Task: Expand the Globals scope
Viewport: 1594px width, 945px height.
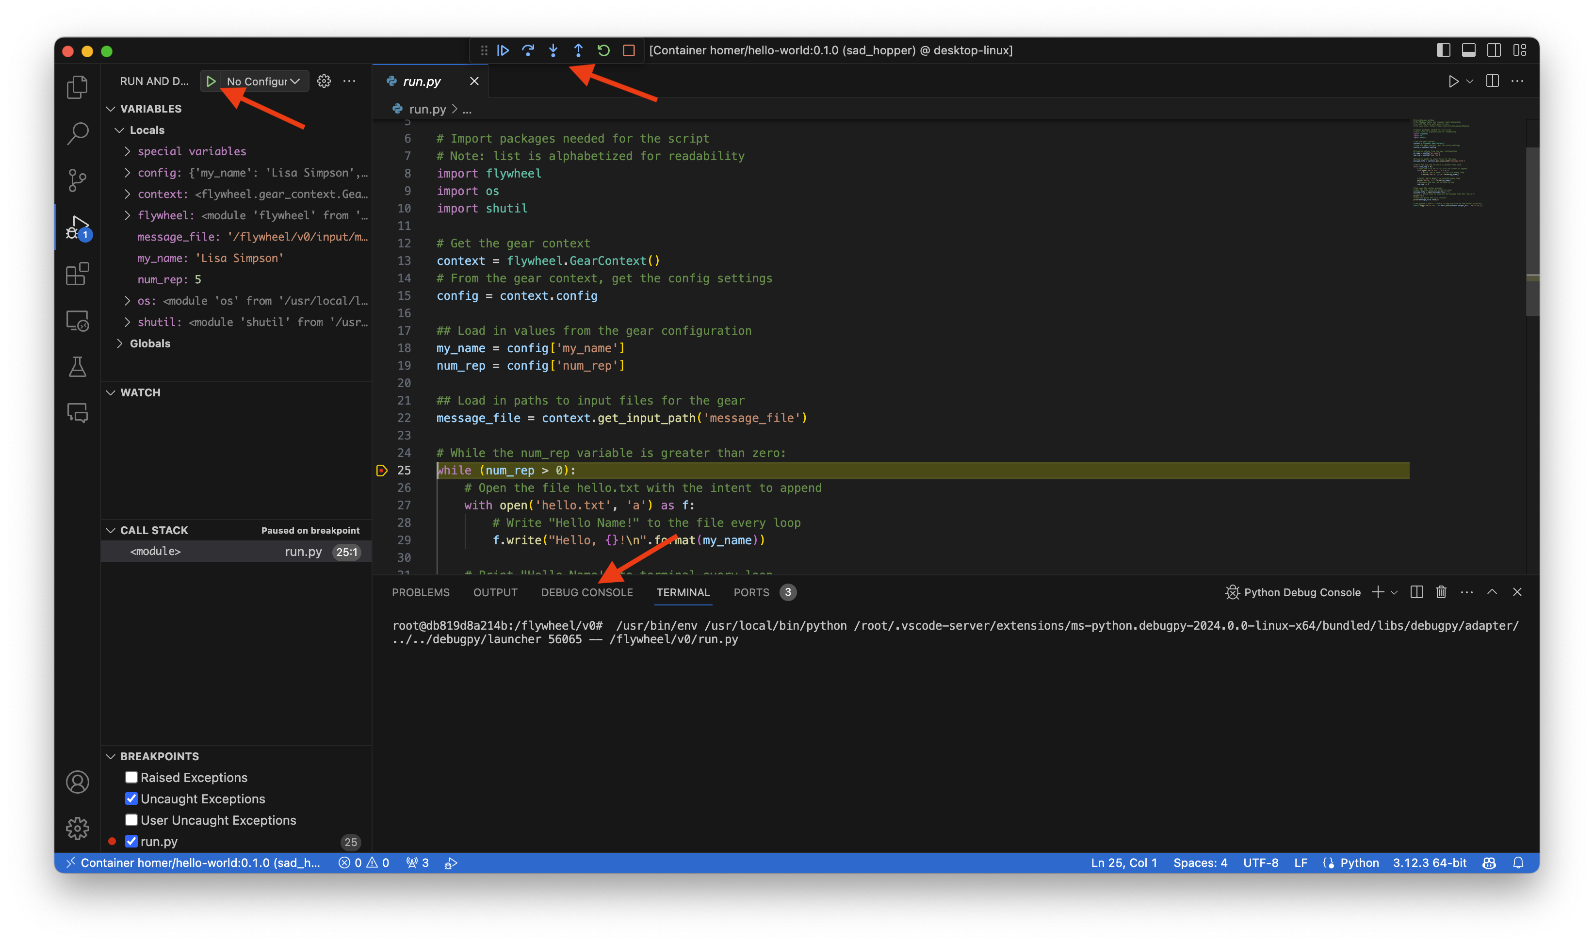Action: (119, 343)
